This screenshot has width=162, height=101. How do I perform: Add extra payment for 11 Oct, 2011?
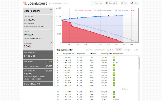coord(114,80)
